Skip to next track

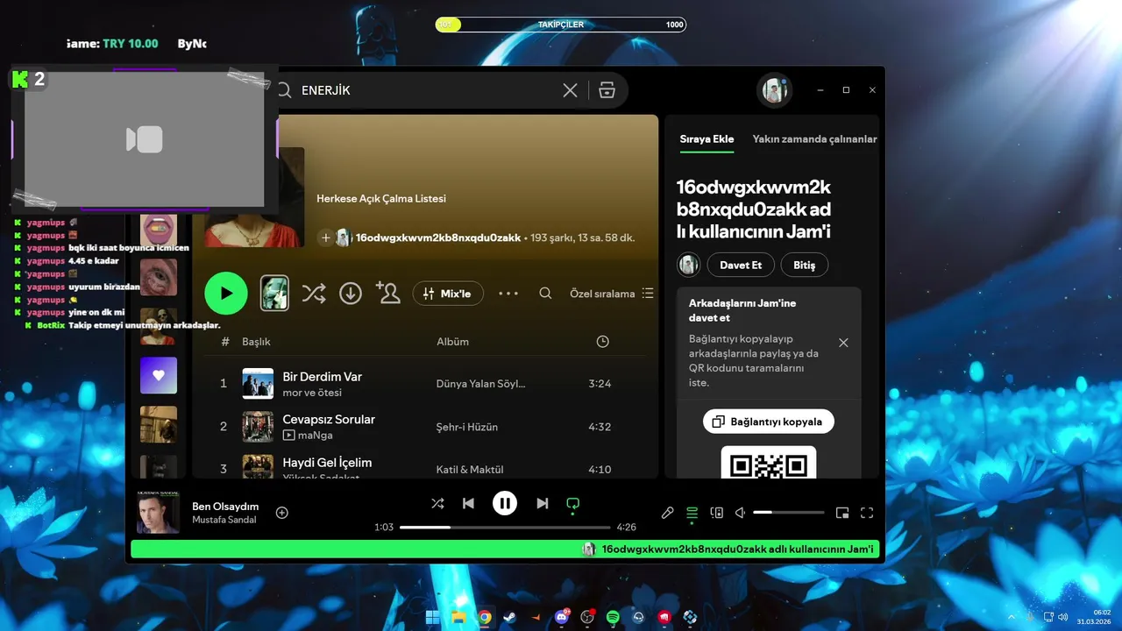[543, 503]
